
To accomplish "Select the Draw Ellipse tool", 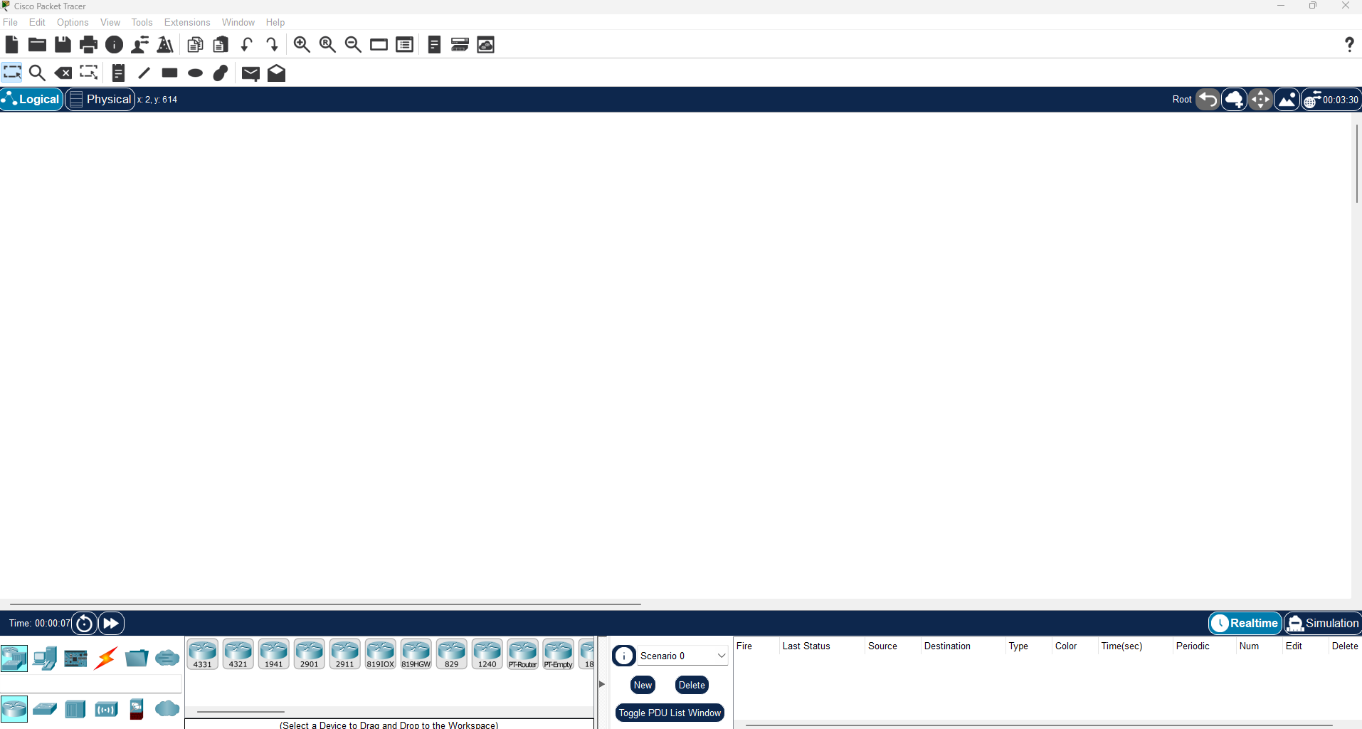I will click(195, 73).
